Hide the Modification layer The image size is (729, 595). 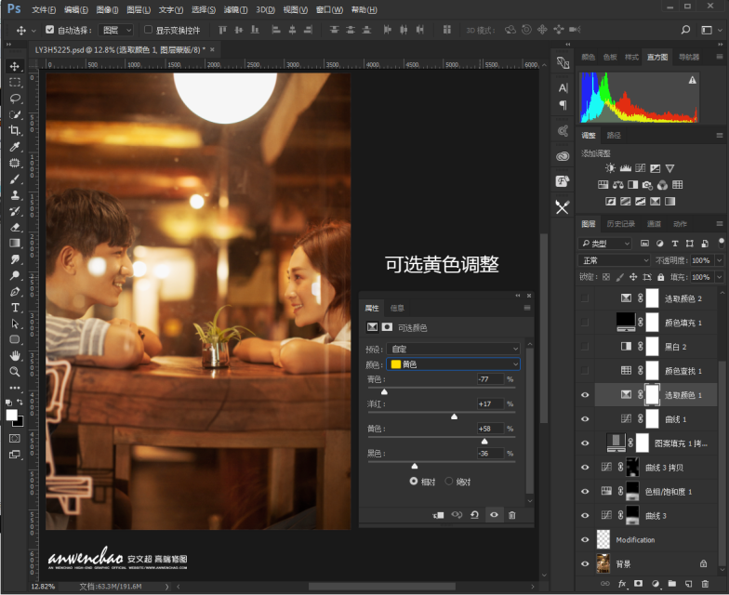point(585,539)
